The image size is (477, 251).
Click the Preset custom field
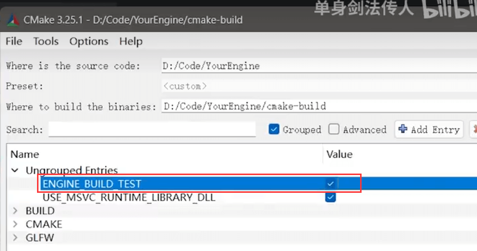[x=319, y=86]
